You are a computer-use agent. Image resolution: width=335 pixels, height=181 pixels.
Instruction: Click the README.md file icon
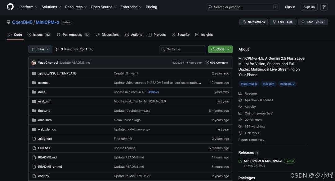(x=34, y=157)
